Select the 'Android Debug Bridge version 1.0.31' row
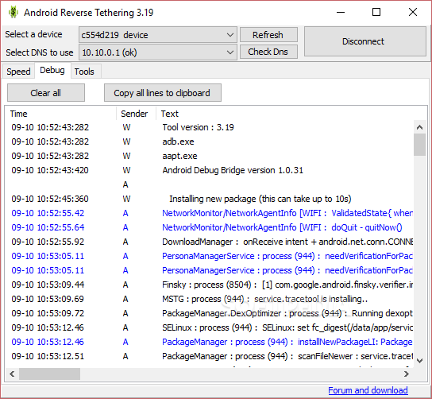Screen dimensions: 432x399 (x=210, y=170)
